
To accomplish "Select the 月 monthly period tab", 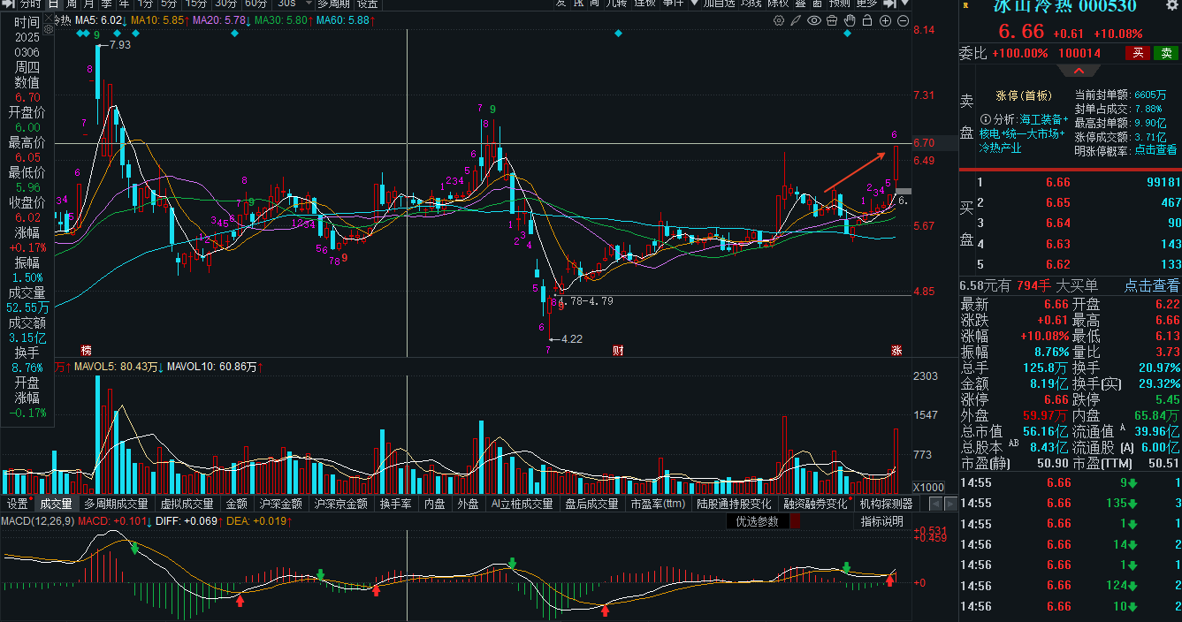I will coord(88,4).
